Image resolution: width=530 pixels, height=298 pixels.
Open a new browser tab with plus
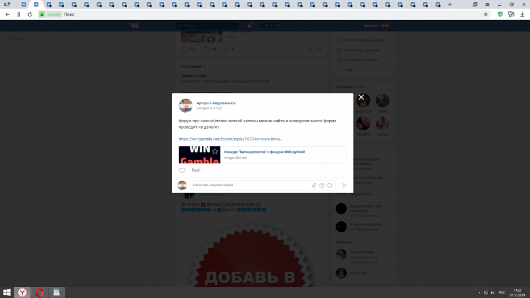point(449,4)
